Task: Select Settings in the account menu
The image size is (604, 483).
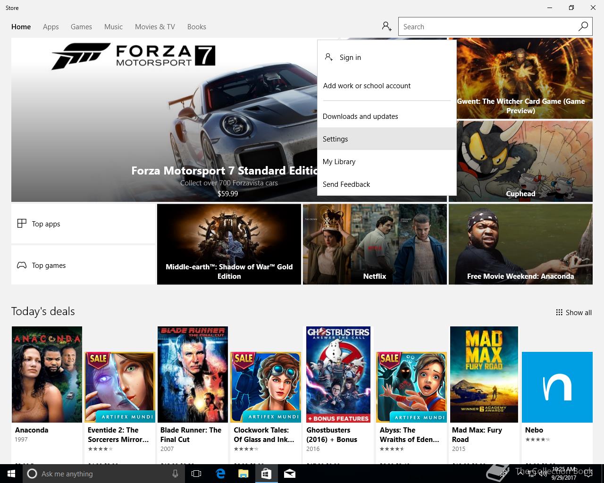Action: 387,139
